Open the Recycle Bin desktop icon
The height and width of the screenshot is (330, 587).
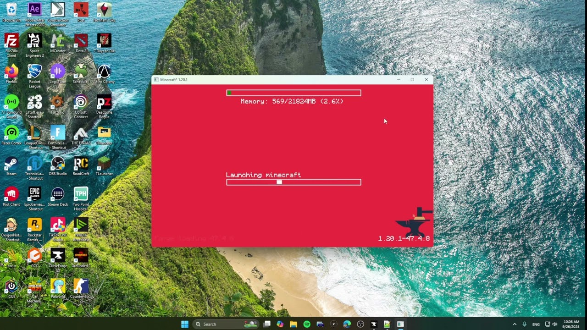click(11, 12)
